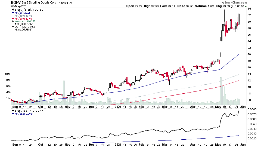Click the 2M volume axis label
This screenshot has width=261, height=147.
(x=8, y=99)
